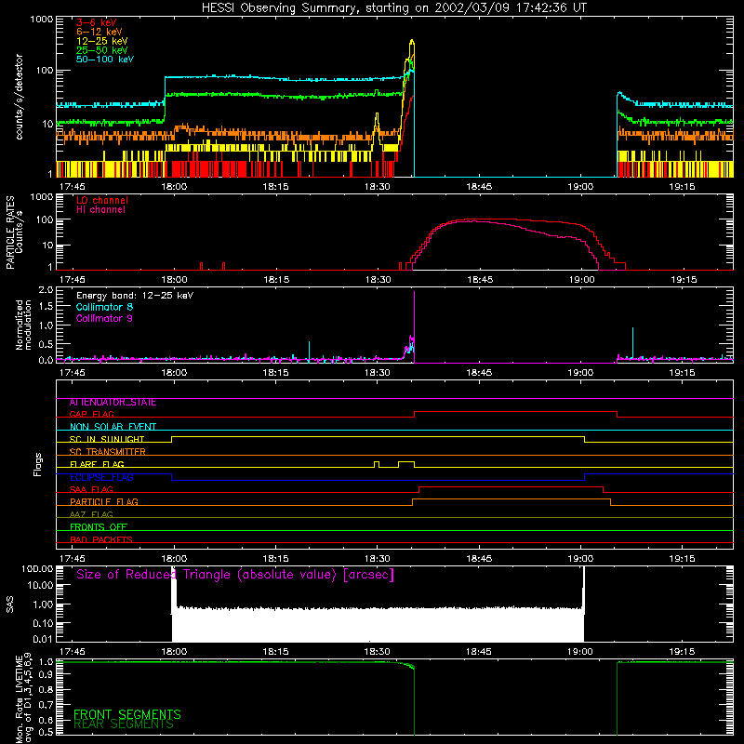Click the BAD_PACKETS flag label
The width and height of the screenshot is (744, 744).
(x=101, y=539)
